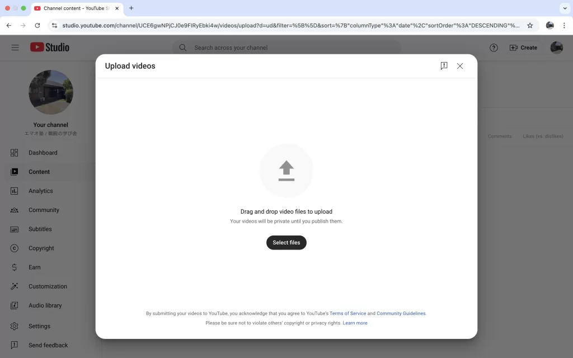Image resolution: width=573 pixels, height=358 pixels.
Task: Open the send feedback icon in the dialog header
Action: click(444, 66)
